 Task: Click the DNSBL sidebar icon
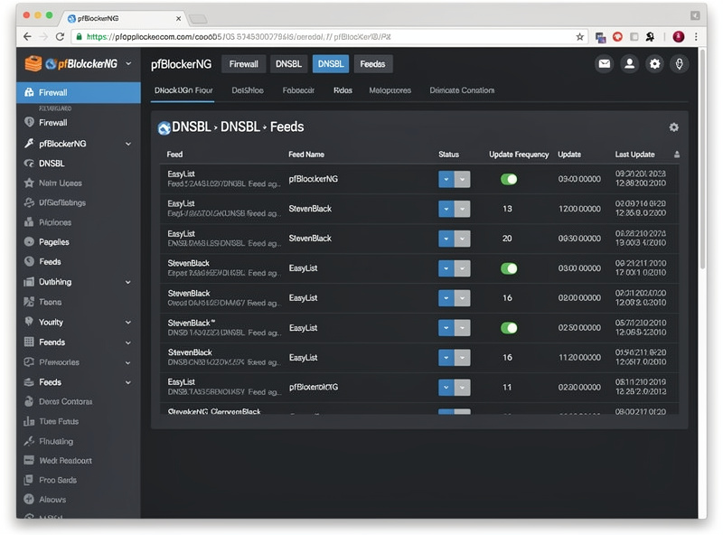pyautogui.click(x=29, y=164)
